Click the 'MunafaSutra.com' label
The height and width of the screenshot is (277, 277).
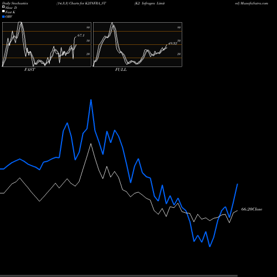pyautogui.click(x=254, y=3)
